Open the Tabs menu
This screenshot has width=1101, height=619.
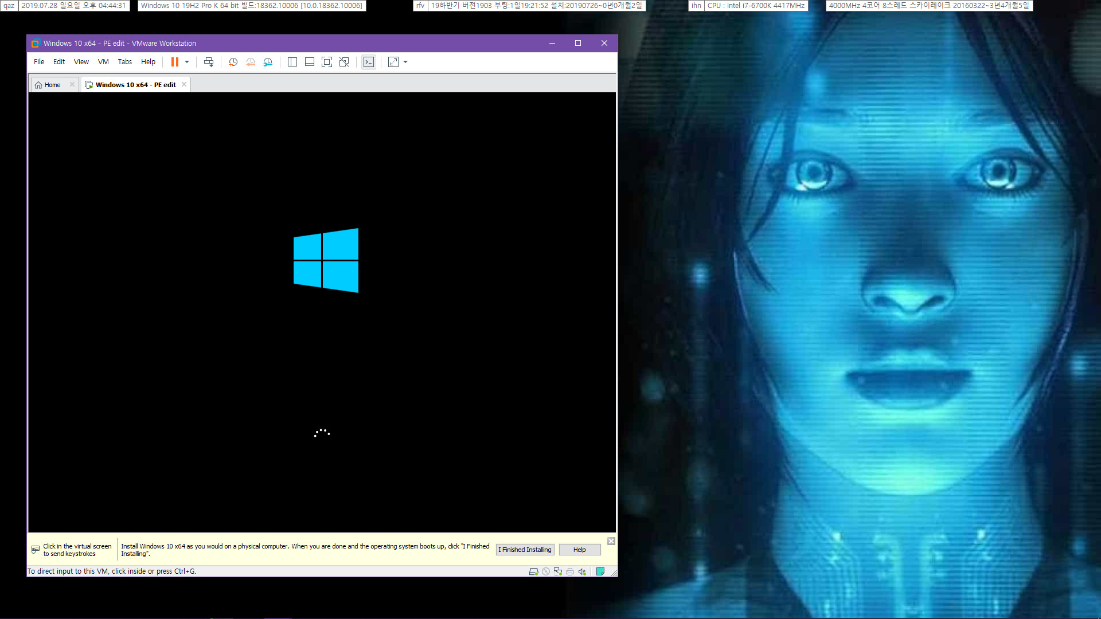(125, 62)
